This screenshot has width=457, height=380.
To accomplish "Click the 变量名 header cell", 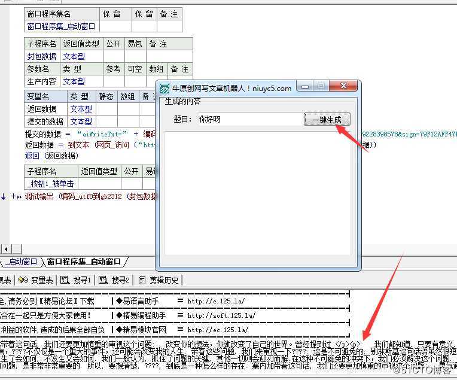I will [x=45, y=96].
